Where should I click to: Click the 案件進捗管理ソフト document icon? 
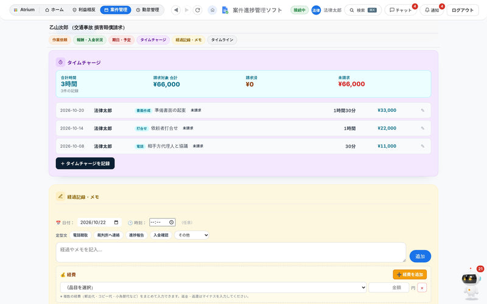(225, 10)
